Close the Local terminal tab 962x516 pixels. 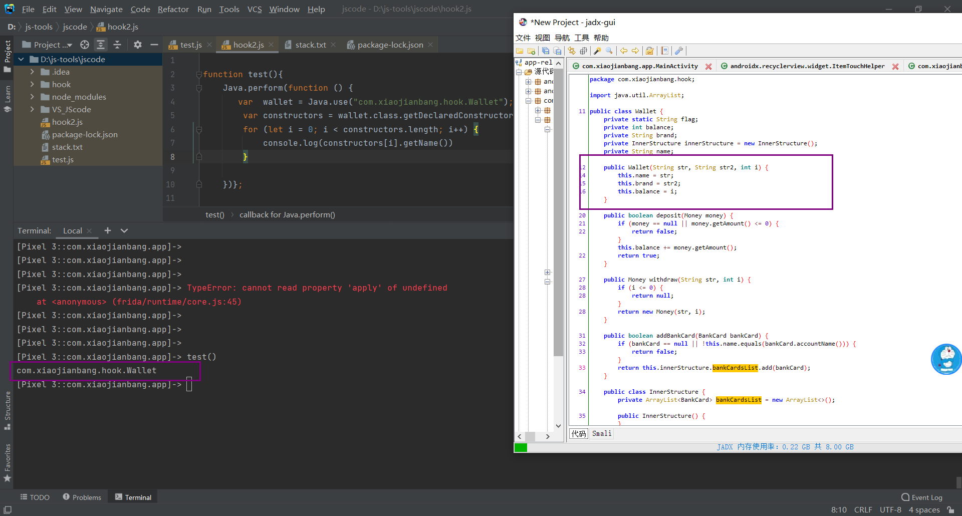[x=89, y=231]
